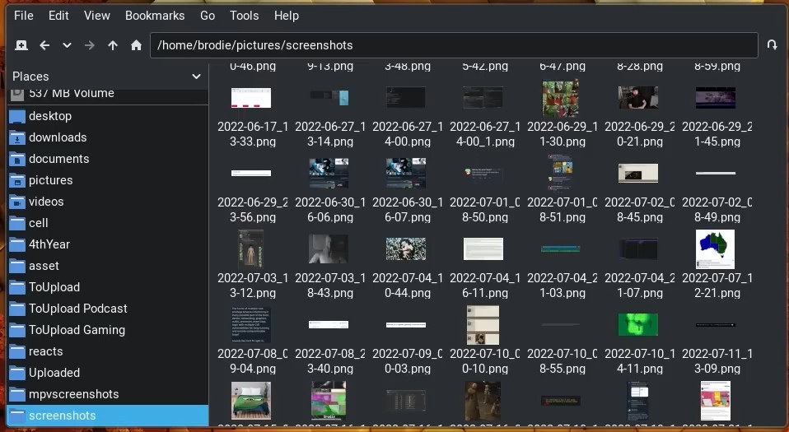Select thumbnail 2022-07-03_13-12.png
This screenshot has height=432, width=789.
(x=251, y=249)
